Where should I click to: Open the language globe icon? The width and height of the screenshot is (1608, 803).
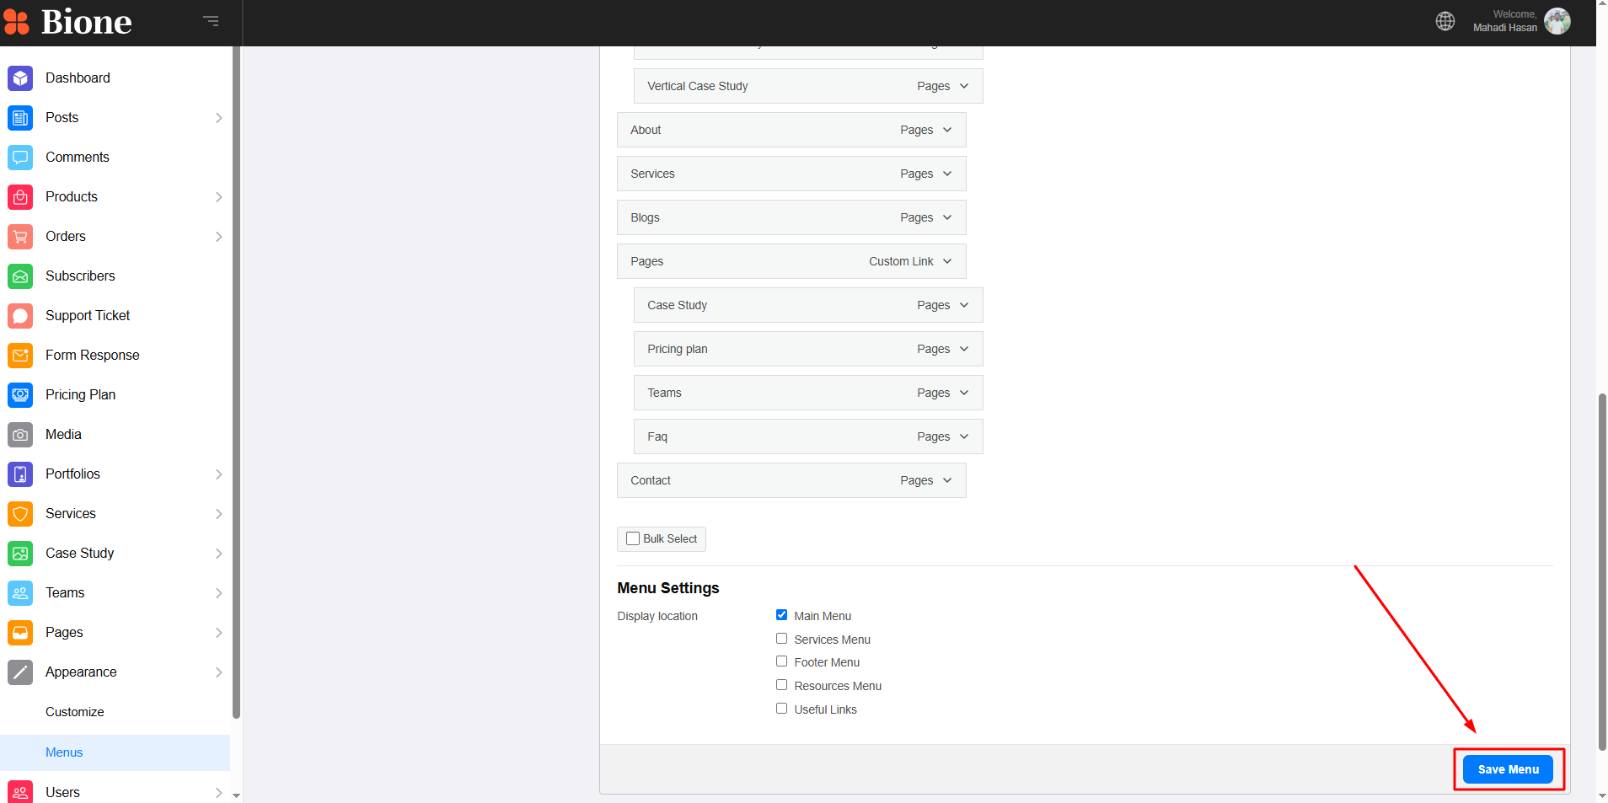(1445, 21)
